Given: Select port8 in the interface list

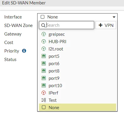Looking at the screenshot, I should [x=77, y=71].
